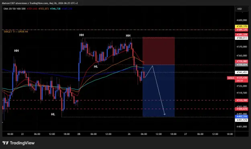Click the 04:59 bar countdown timer
This screenshot has height=149, width=251.
point(240,81)
